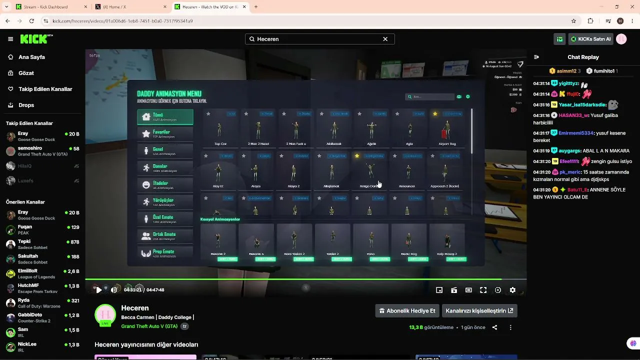Viewport: 640px width, 360px height.
Task: Clear the Heceren search box
Action: [385, 39]
